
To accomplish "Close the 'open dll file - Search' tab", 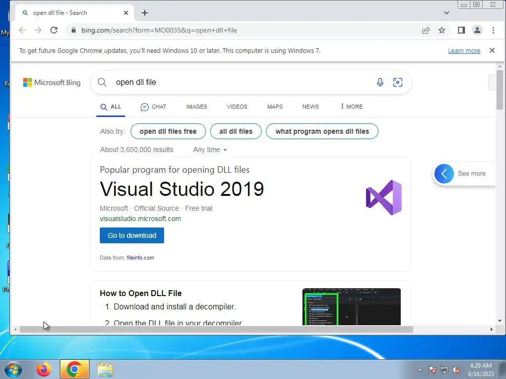I will point(126,13).
